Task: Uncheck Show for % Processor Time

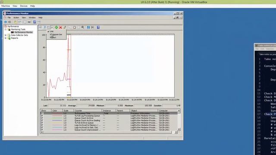Action: pos(42,113)
